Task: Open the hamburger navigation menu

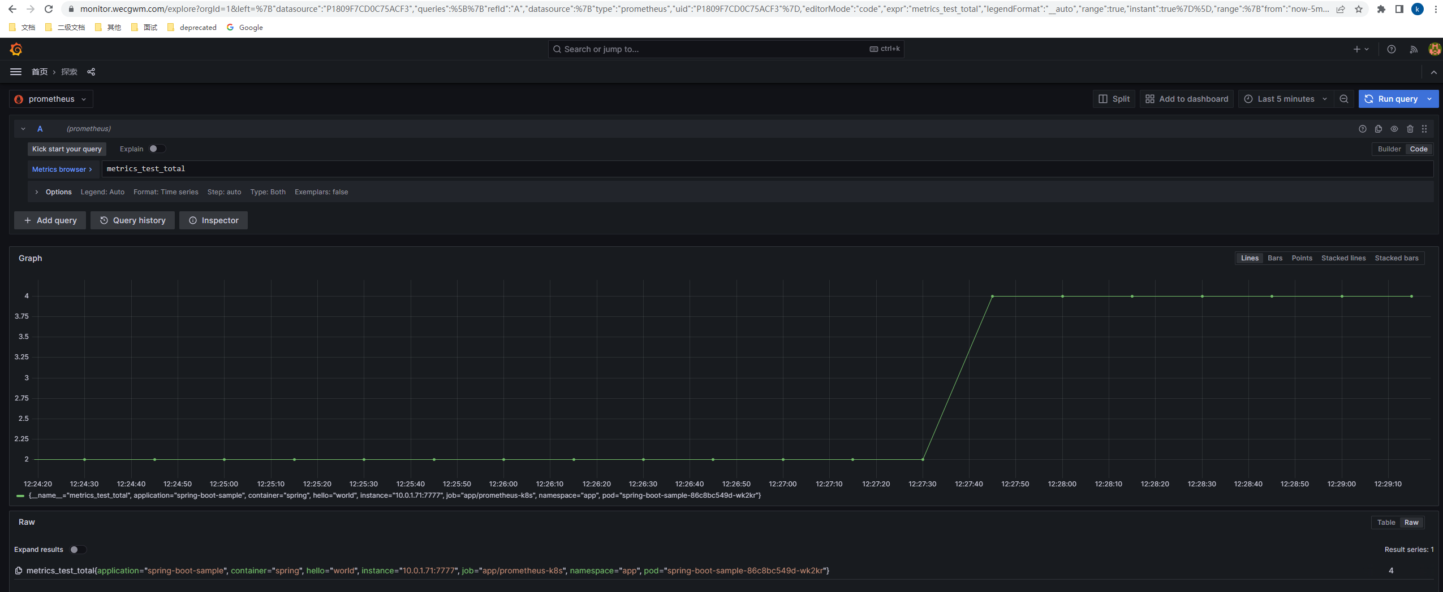Action: [x=16, y=72]
